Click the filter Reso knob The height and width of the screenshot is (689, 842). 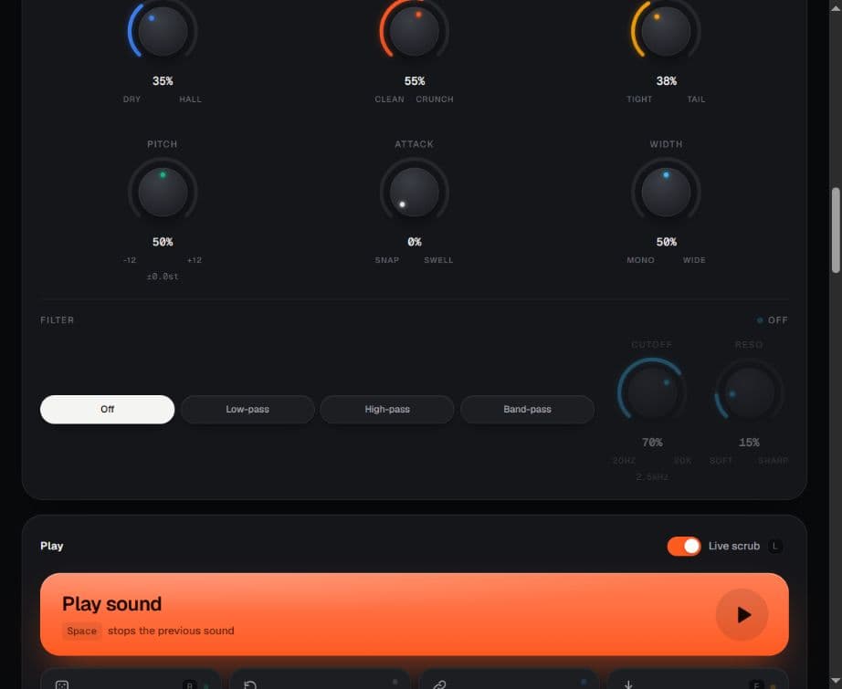pos(749,391)
